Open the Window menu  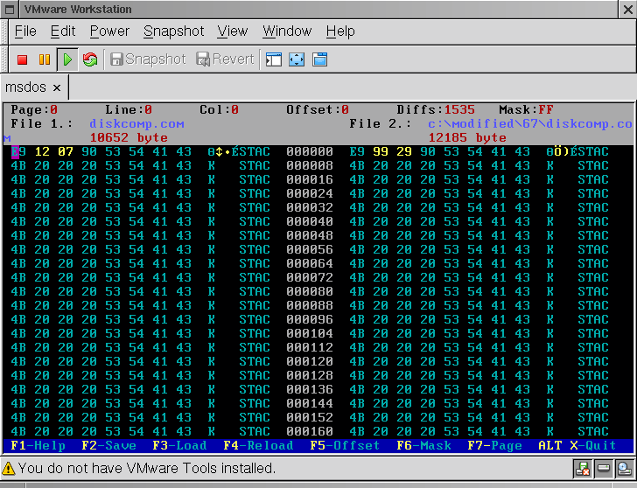click(287, 31)
